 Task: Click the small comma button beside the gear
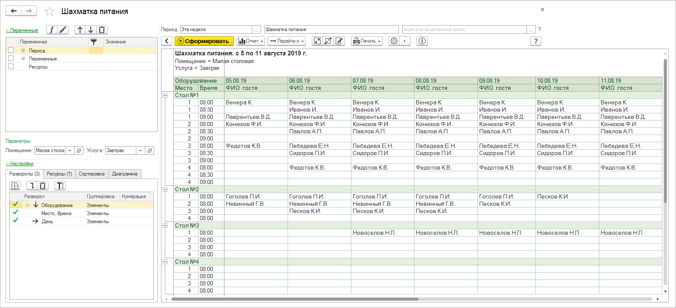click(405, 41)
